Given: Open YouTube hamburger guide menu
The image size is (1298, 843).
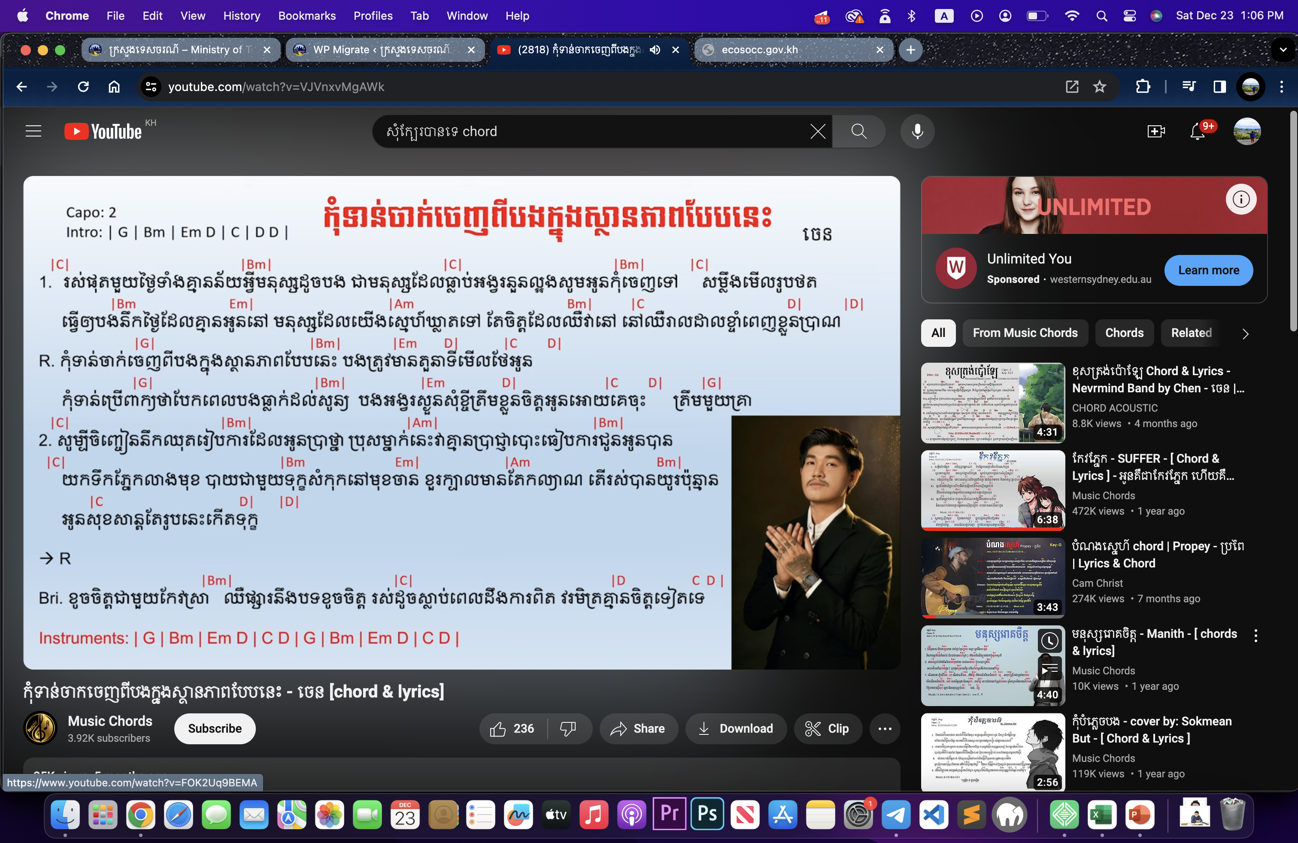Looking at the screenshot, I should (x=33, y=131).
